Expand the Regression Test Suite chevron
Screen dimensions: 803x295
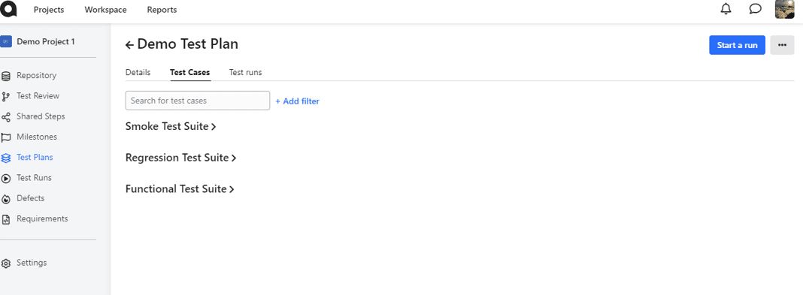[x=234, y=158]
